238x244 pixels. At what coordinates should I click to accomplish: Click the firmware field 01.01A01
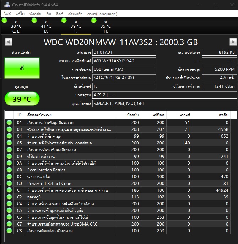click(x=124, y=52)
